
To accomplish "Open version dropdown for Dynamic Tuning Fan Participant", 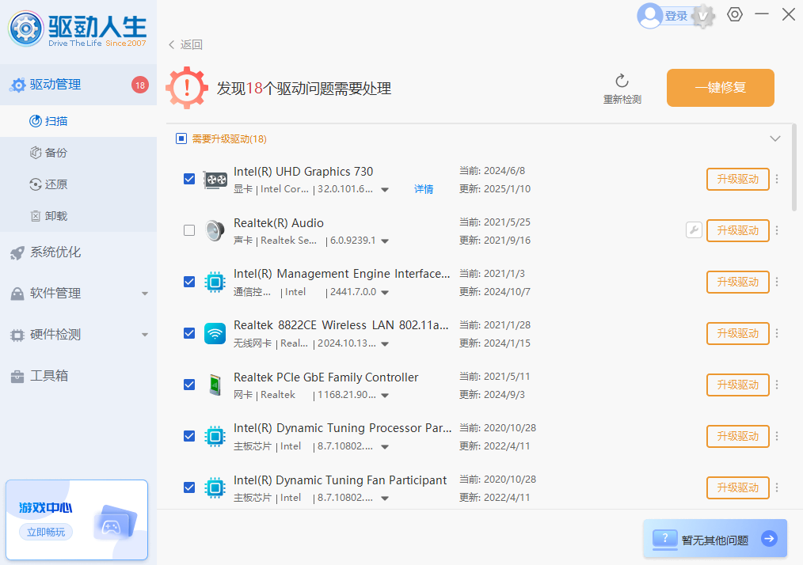I will coord(385,499).
